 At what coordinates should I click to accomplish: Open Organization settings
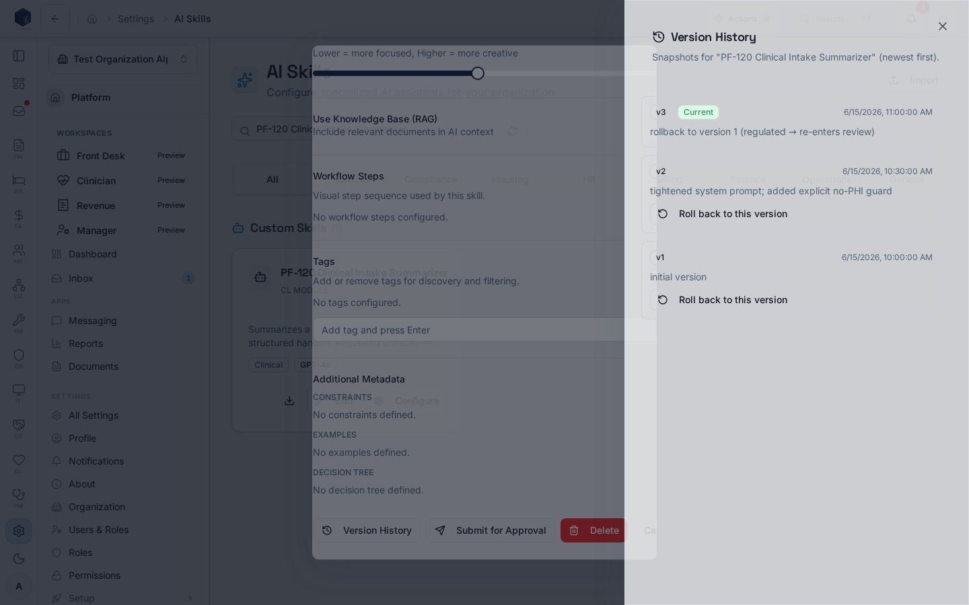click(122, 507)
